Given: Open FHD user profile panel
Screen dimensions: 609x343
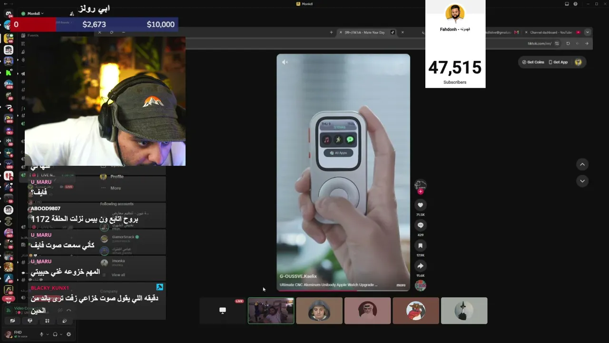Looking at the screenshot, I should pos(19,334).
